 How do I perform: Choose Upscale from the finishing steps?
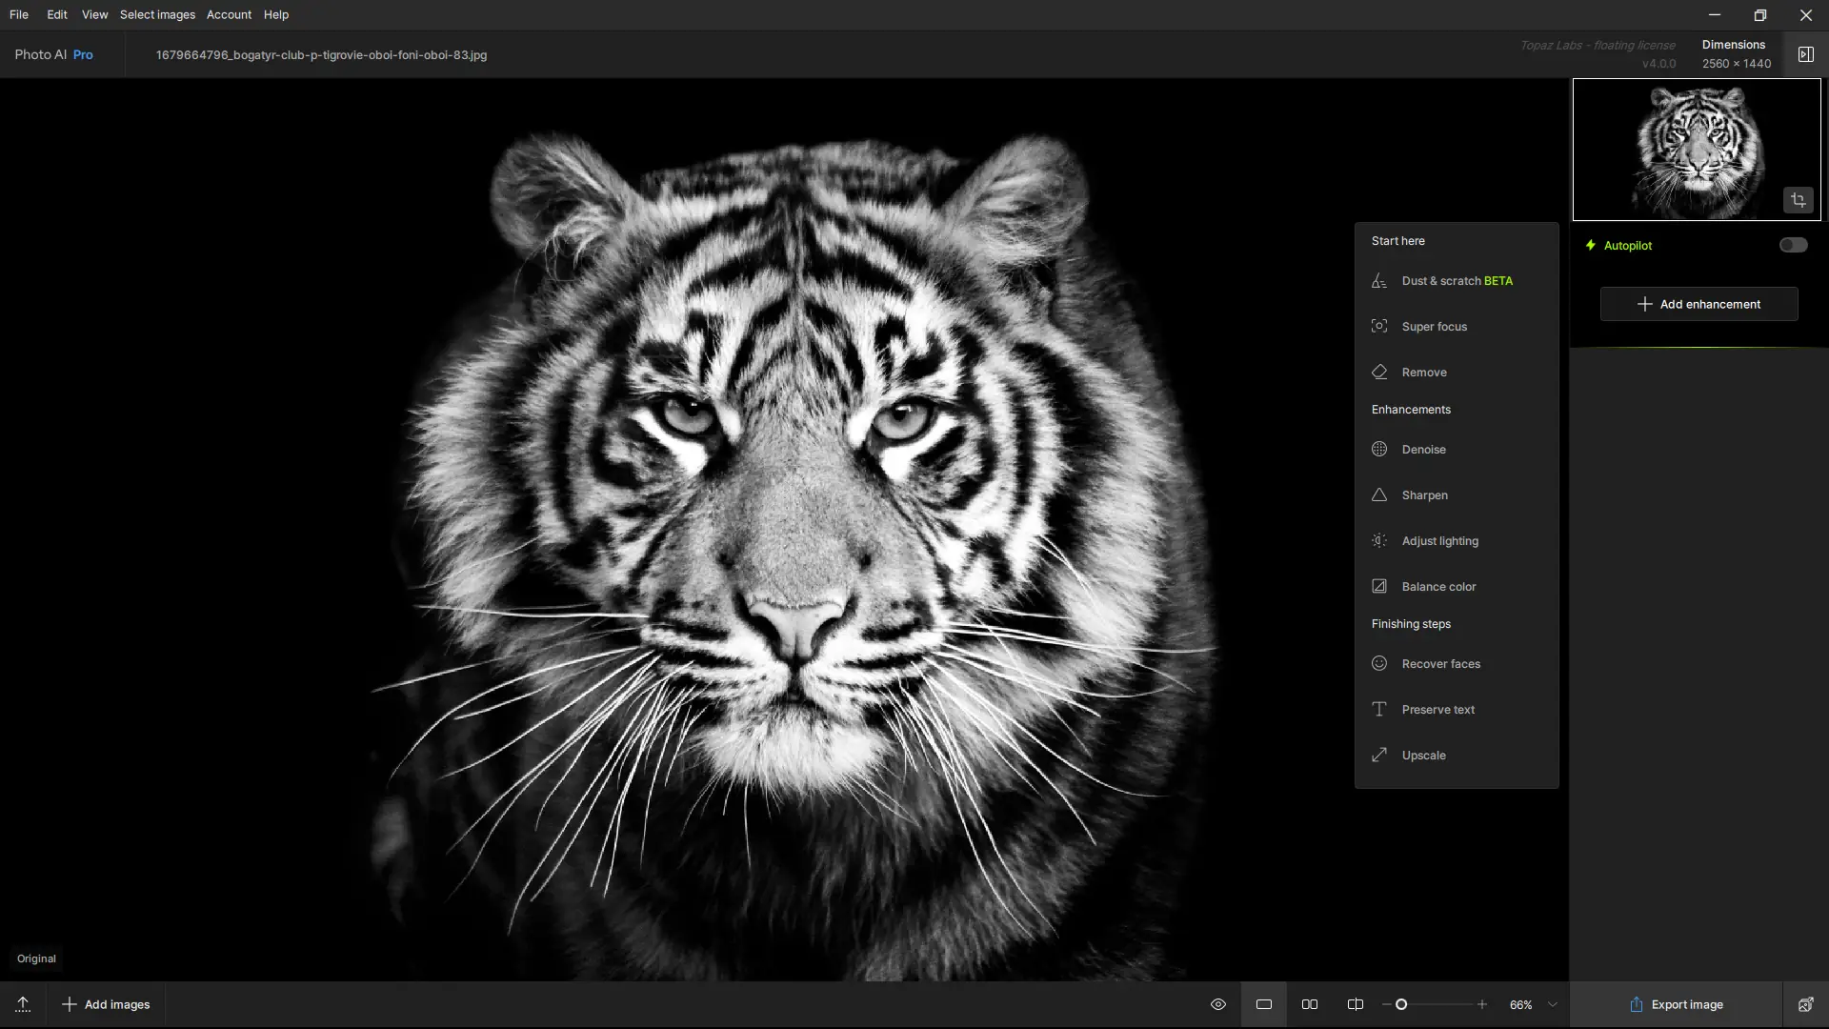point(1423,756)
